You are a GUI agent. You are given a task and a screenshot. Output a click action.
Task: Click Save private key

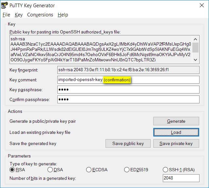176,143
